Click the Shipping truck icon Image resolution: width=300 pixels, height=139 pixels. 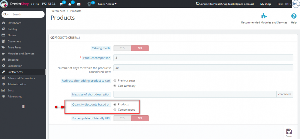point(3,60)
